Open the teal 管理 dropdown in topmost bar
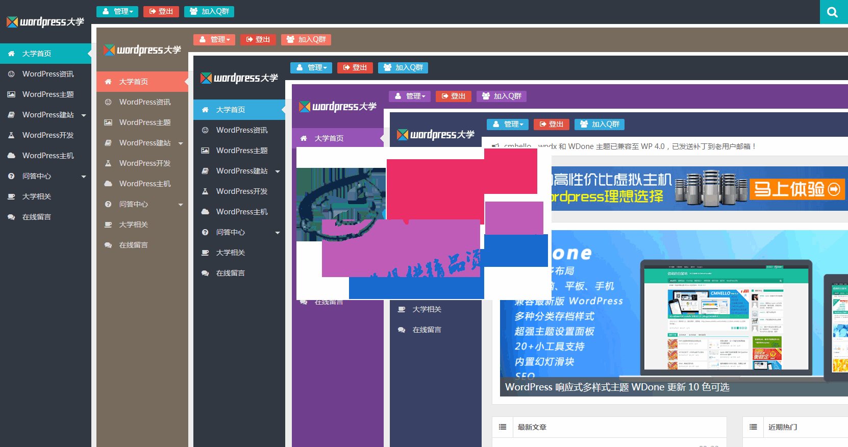The image size is (848, 447). (117, 11)
